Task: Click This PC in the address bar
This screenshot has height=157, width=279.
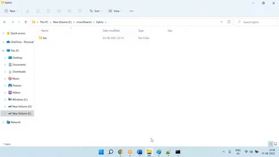Action: pyautogui.click(x=44, y=22)
